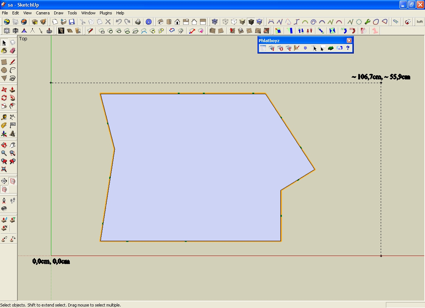Click the Model Info blue icon
Screen dimensions: 425x308
(x=149, y=22)
